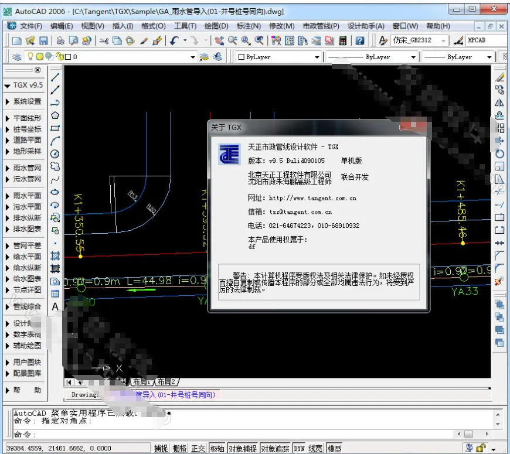Click the command window scroll-down arrow
Viewport: 510px width, 454px height.
pyautogui.click(x=498, y=425)
